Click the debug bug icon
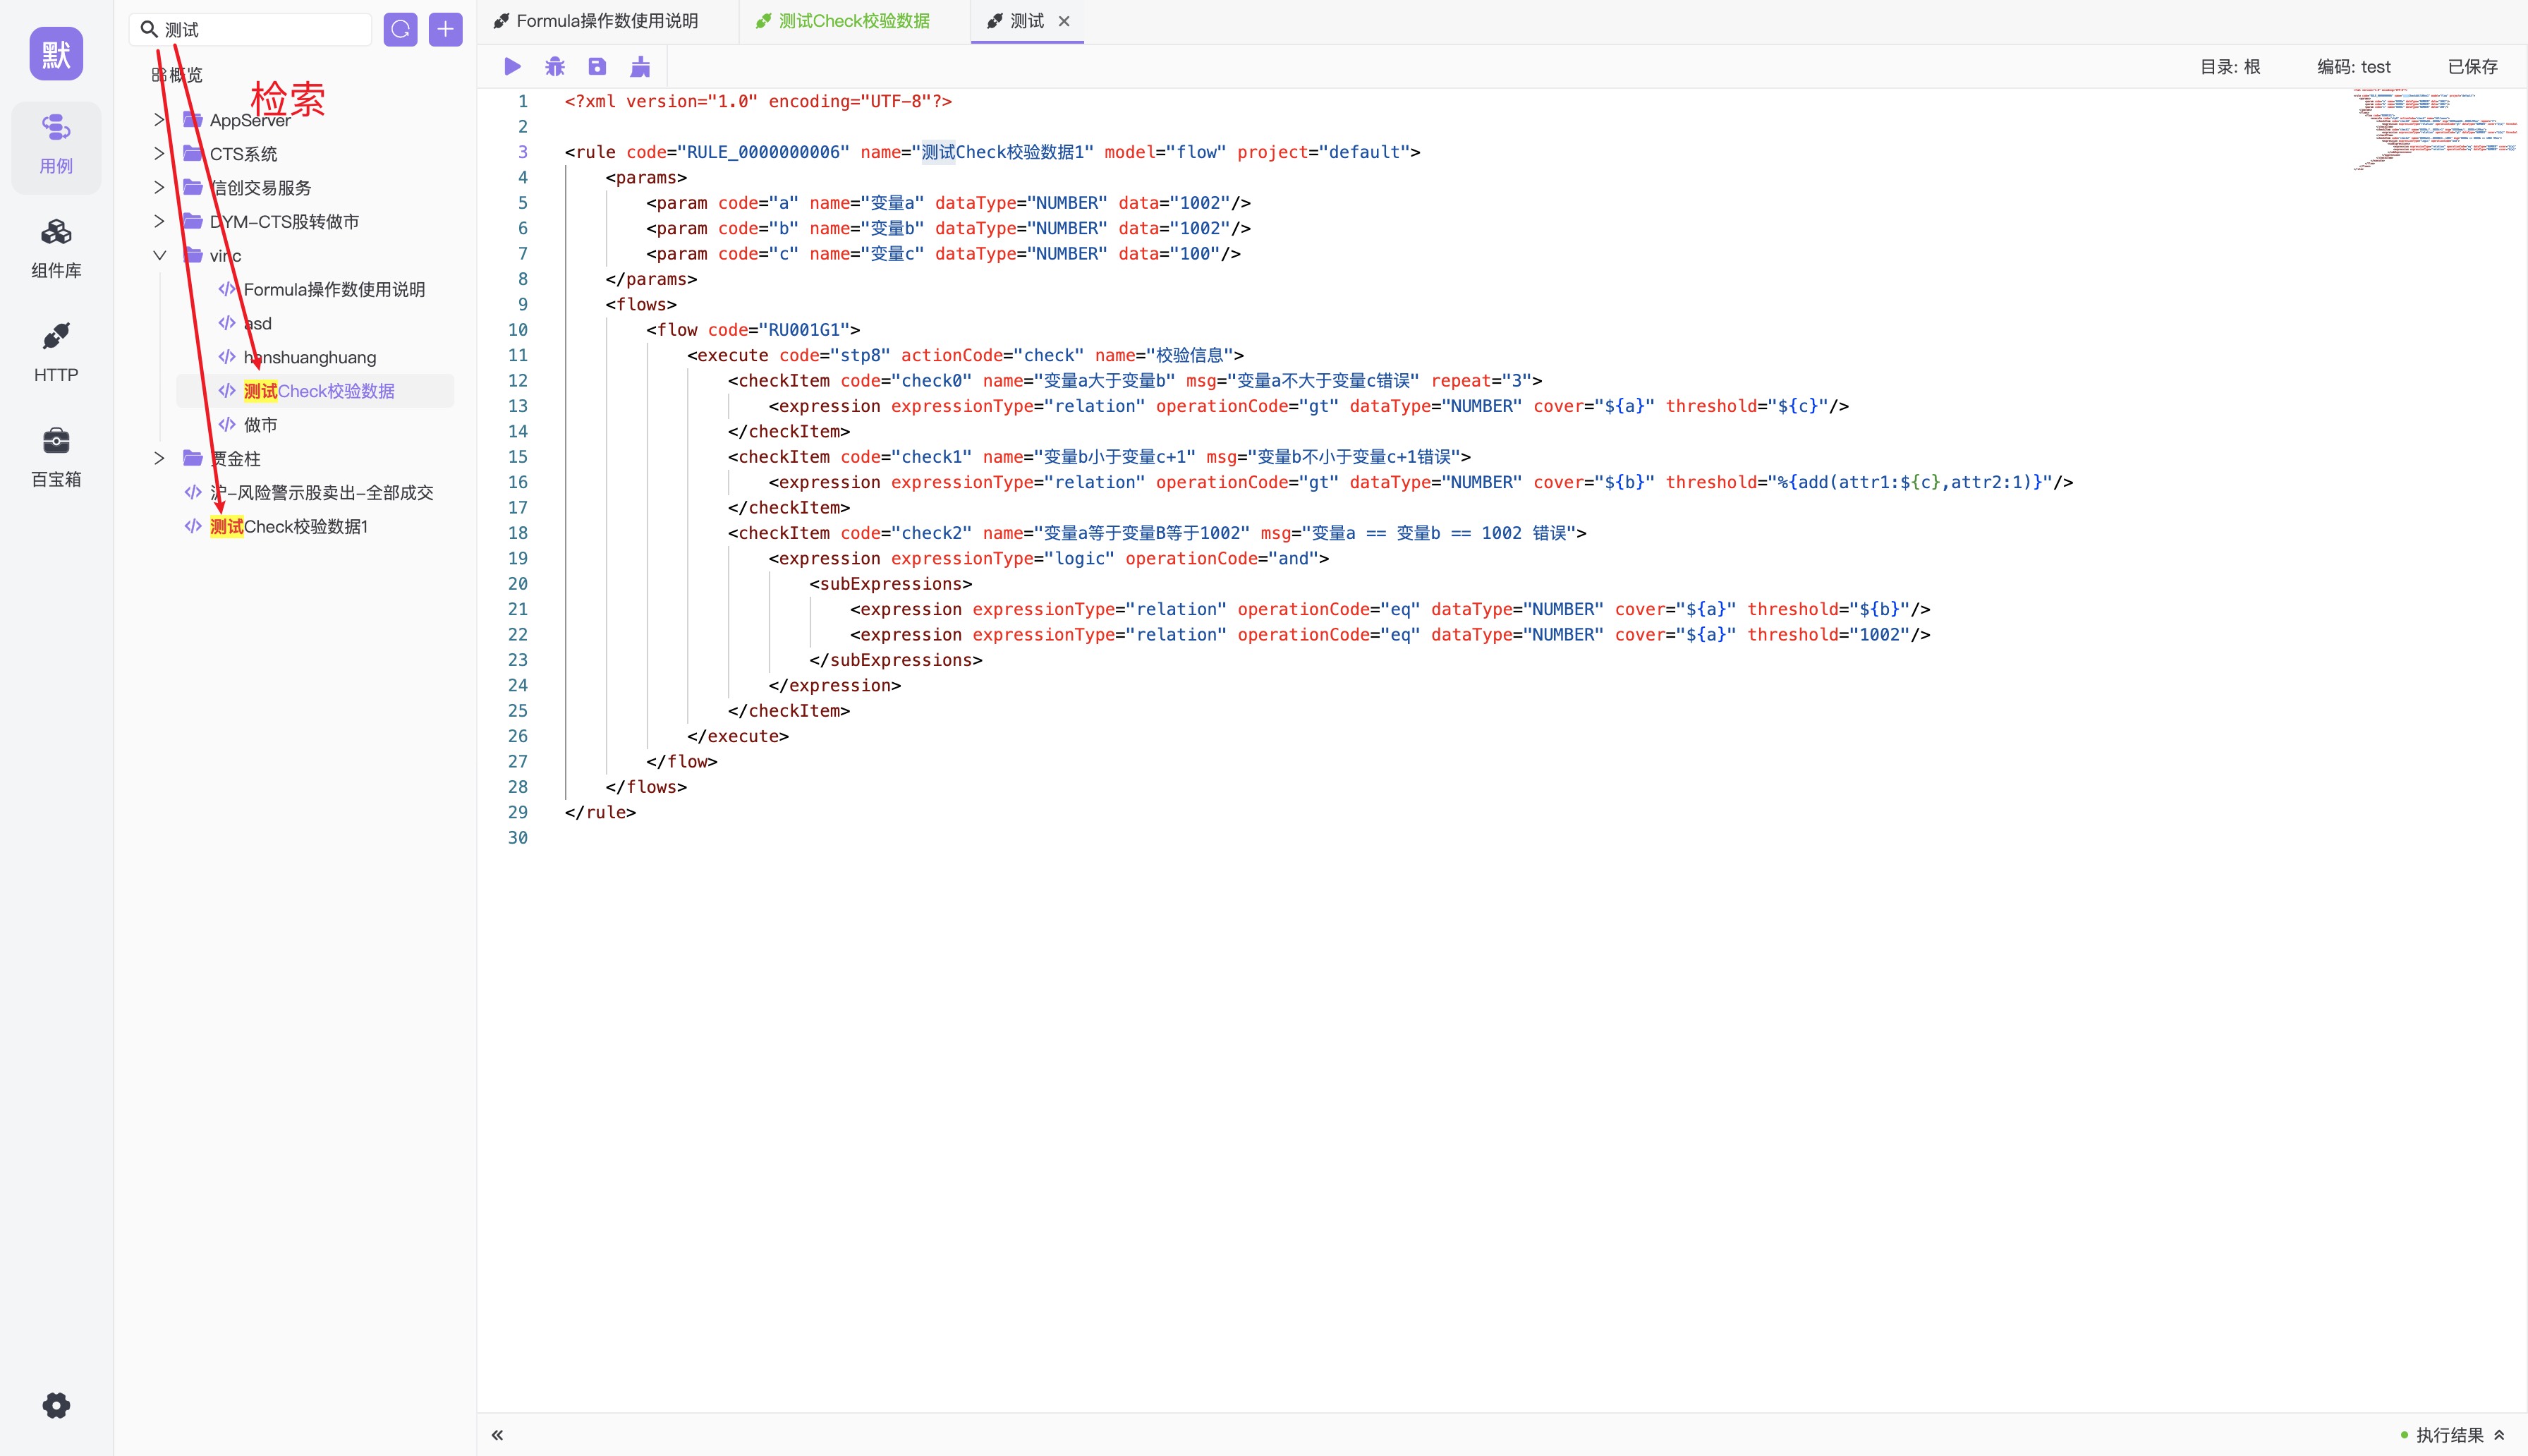 pyautogui.click(x=555, y=66)
